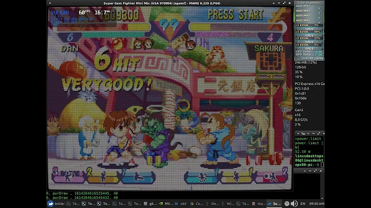
Task: Open the x64 folder taskbar item
Action: (x=181, y=203)
